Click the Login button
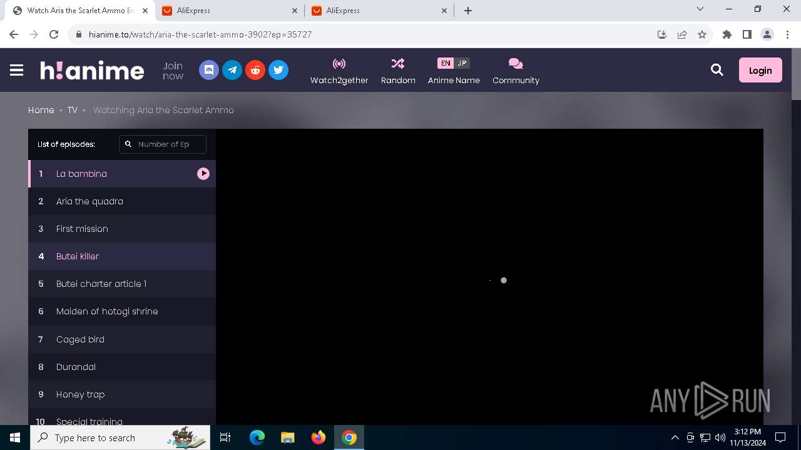801x450 pixels. tap(760, 71)
